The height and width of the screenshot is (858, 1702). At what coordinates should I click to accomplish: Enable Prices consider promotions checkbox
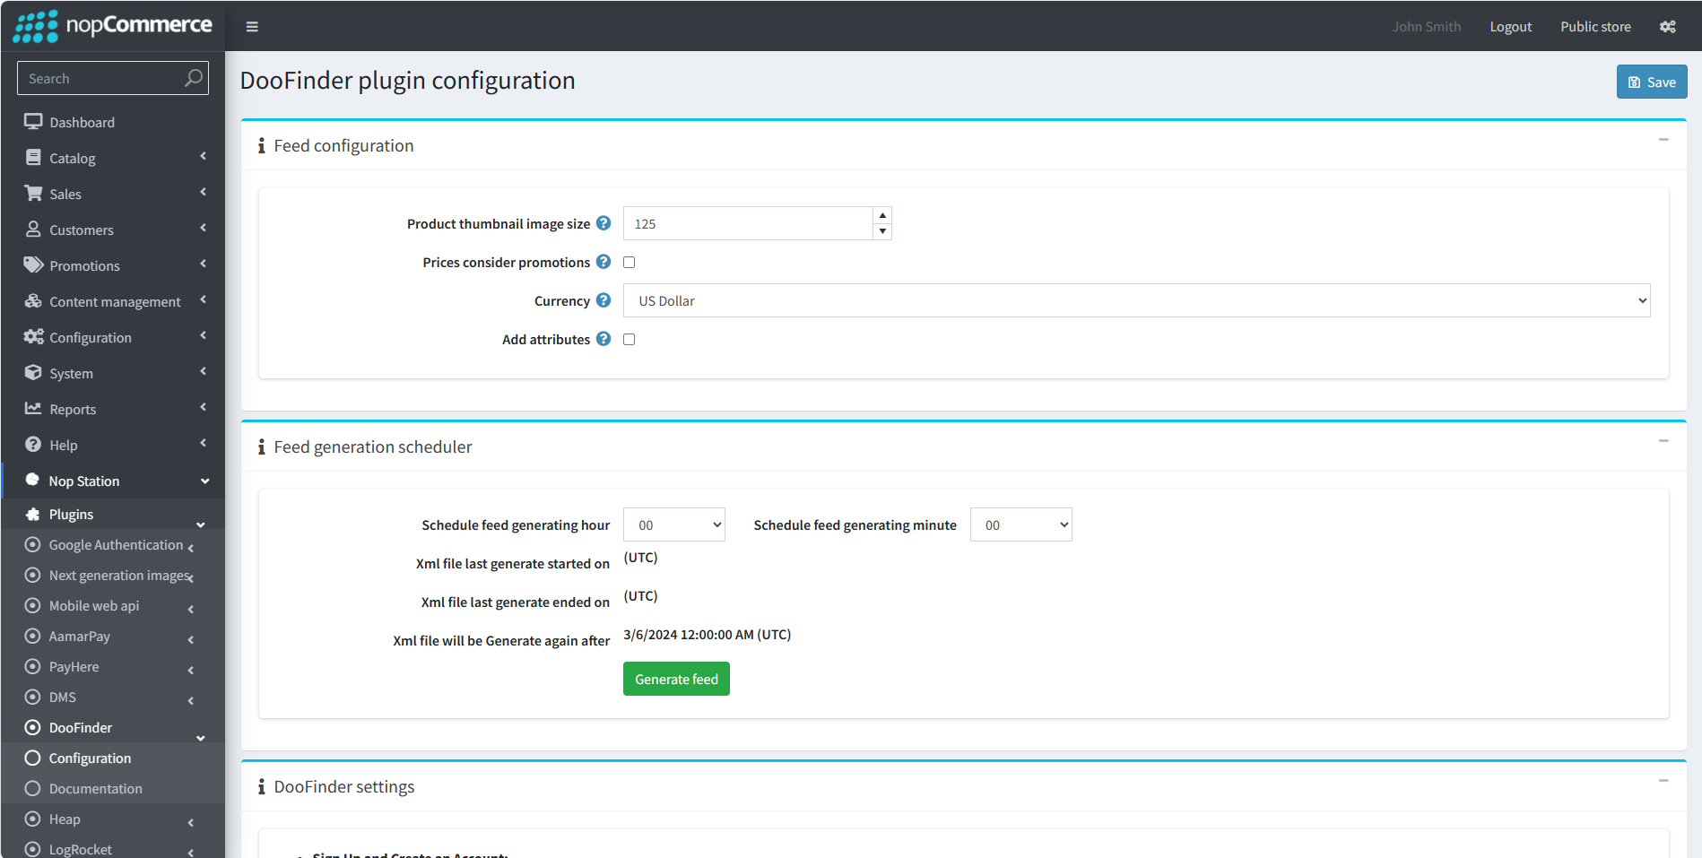(629, 263)
